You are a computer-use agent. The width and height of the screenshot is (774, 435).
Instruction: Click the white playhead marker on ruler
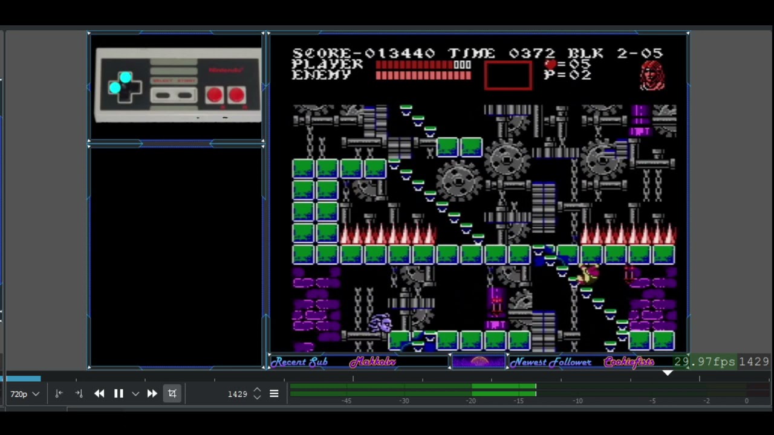point(668,373)
